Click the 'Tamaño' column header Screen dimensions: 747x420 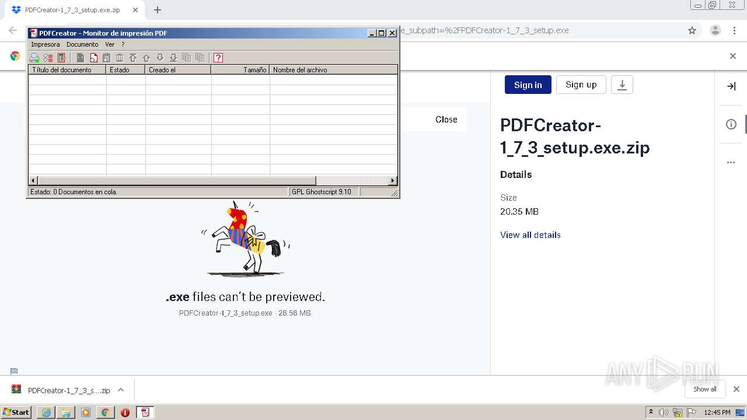tap(240, 69)
